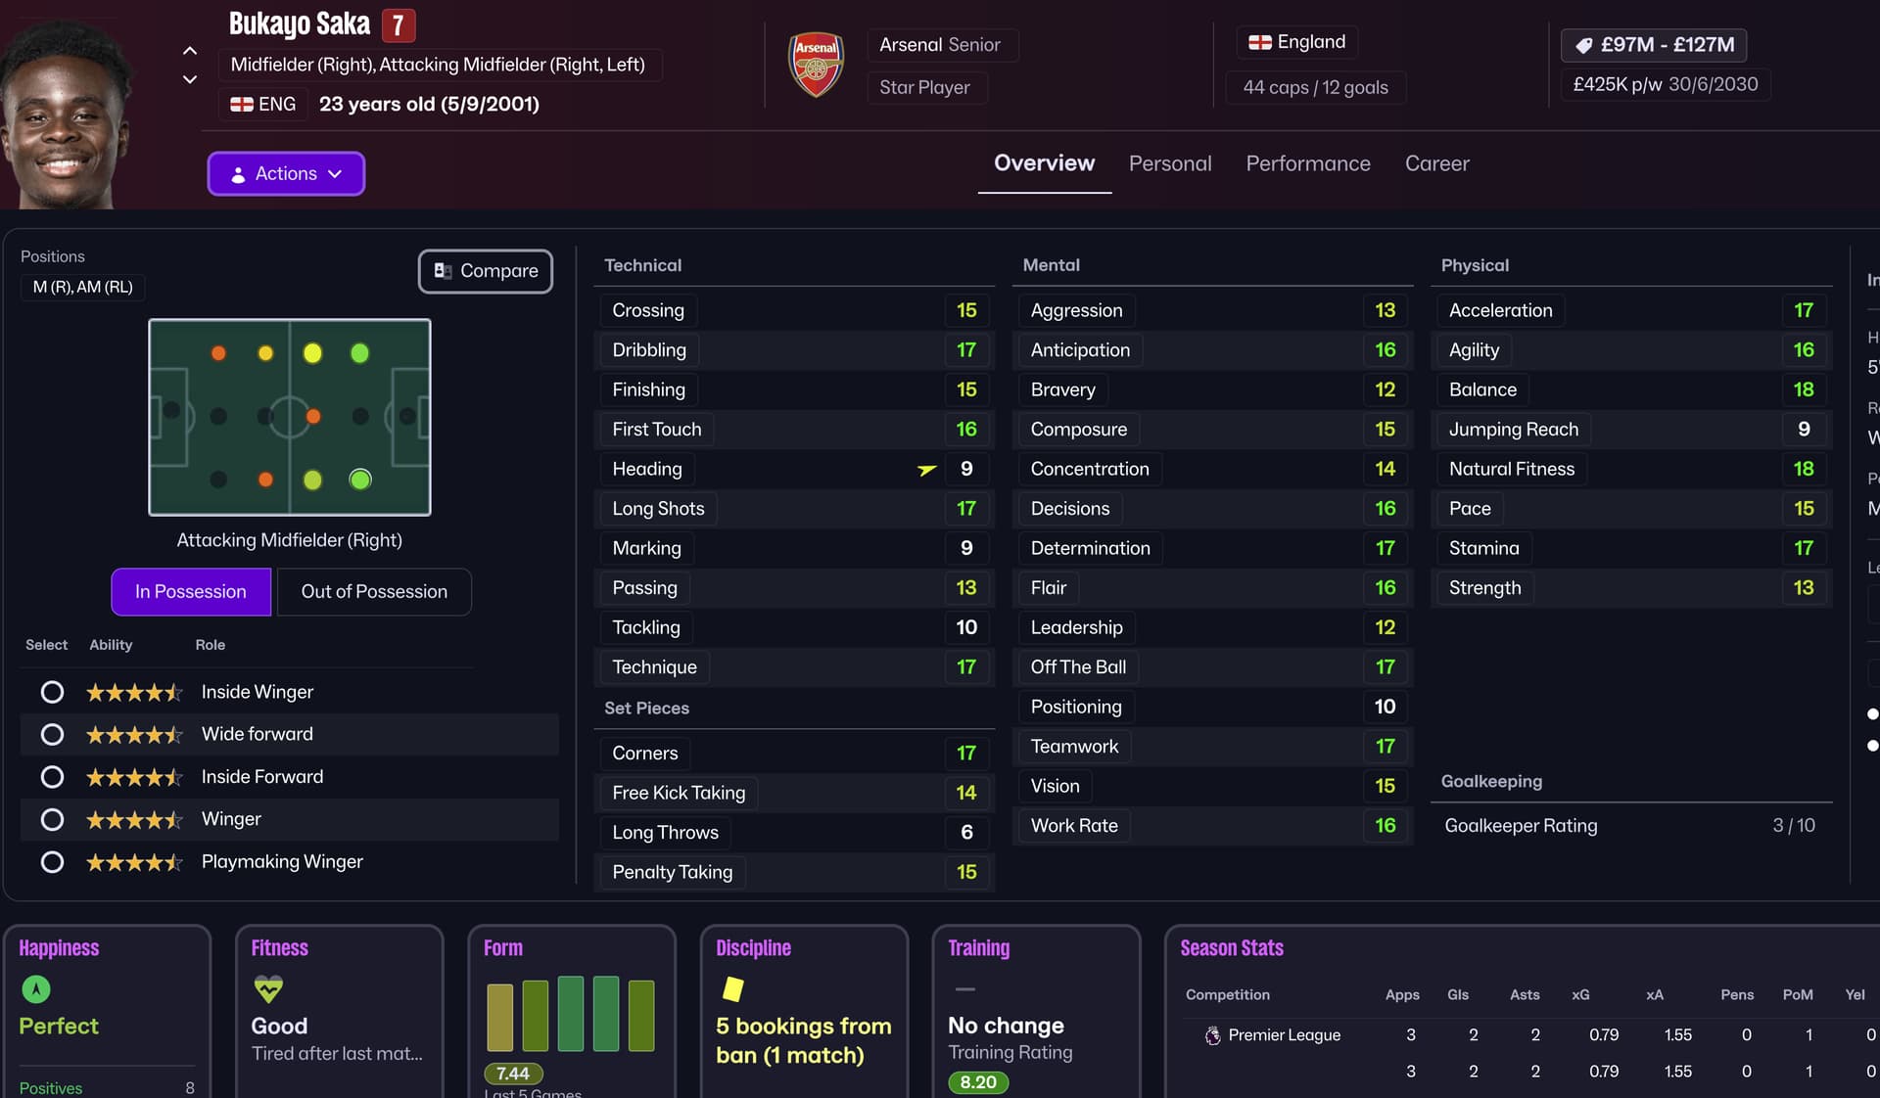Go to next player with down chevron

point(190,79)
